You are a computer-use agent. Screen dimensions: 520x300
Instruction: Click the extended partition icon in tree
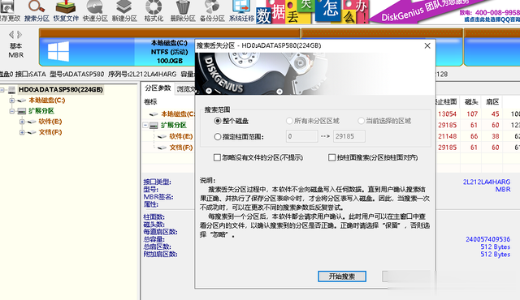(x=22, y=111)
